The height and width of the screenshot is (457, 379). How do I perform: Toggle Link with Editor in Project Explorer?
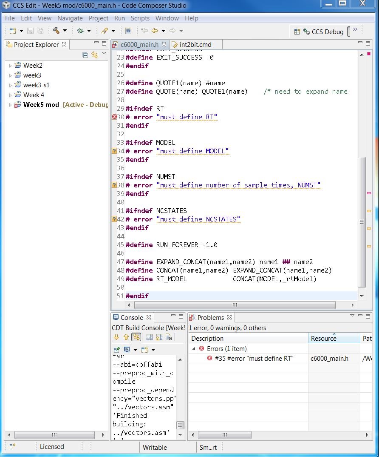[95, 55]
